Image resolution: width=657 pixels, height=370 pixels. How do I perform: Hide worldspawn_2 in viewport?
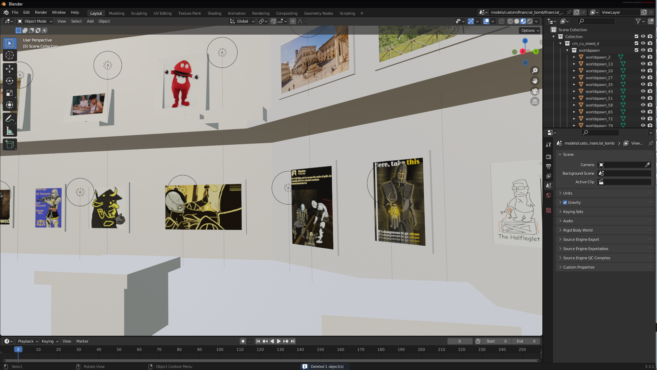(643, 57)
